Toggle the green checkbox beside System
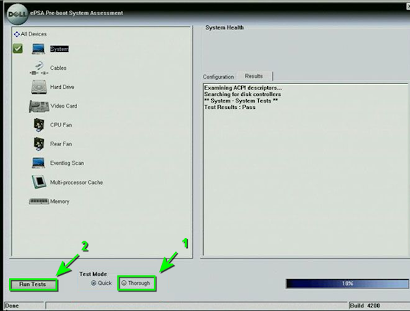This screenshot has width=410, height=311. pos(18,49)
